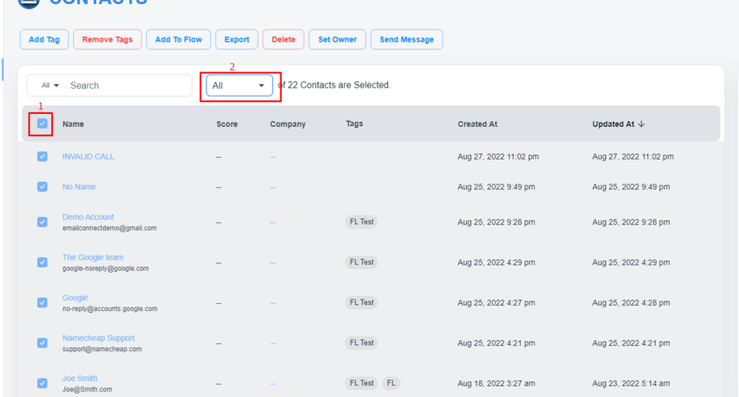Open the All selection count dropdown
This screenshot has width=739, height=397.
tap(239, 85)
